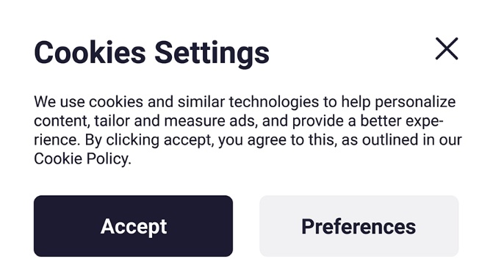Click the Accept button
The width and height of the screenshot is (493, 273).
click(x=133, y=226)
